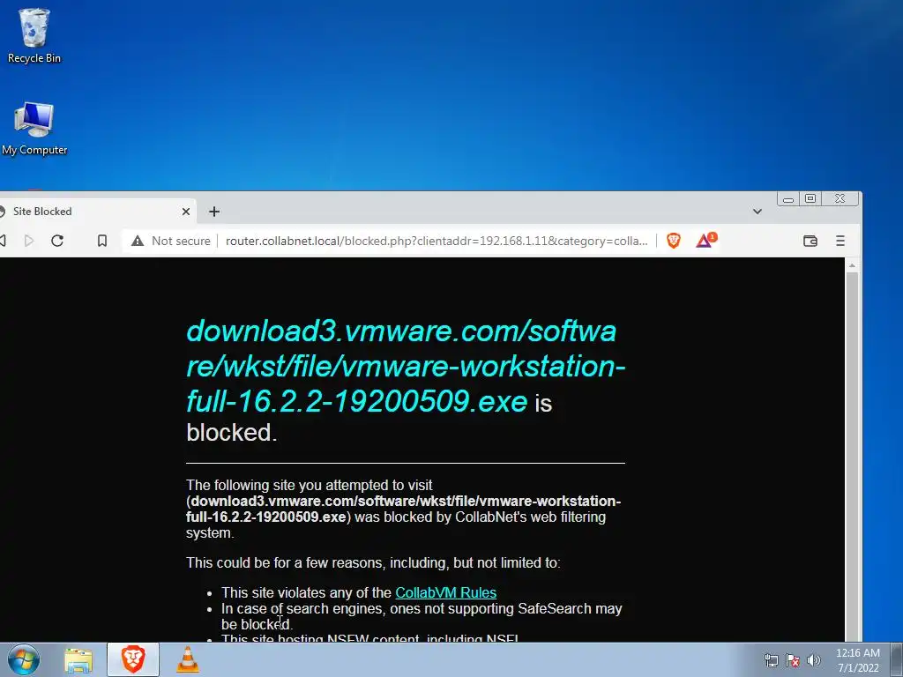Click the Show desktop button
Viewport: 903px width, 677px height.
pyautogui.click(x=897, y=659)
